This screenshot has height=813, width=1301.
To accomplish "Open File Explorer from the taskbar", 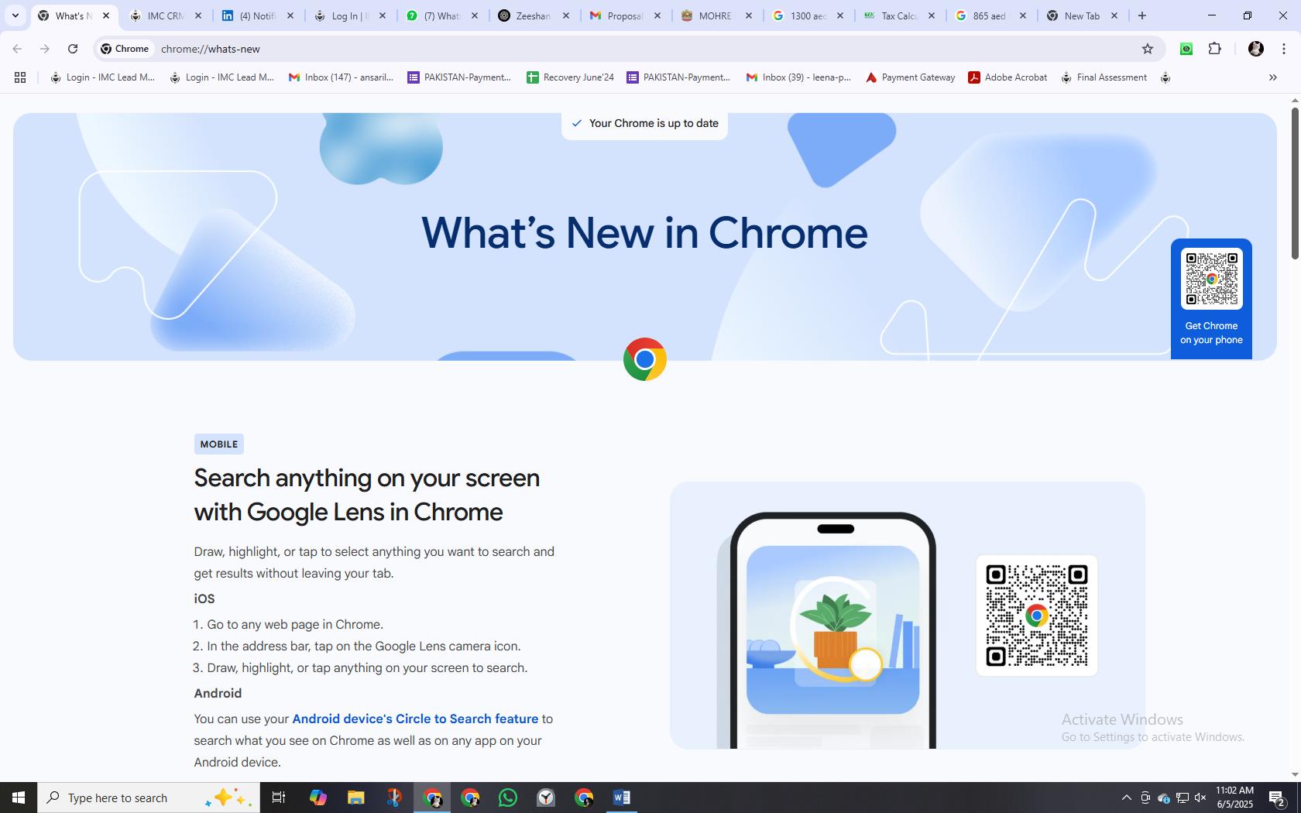I will point(355,798).
